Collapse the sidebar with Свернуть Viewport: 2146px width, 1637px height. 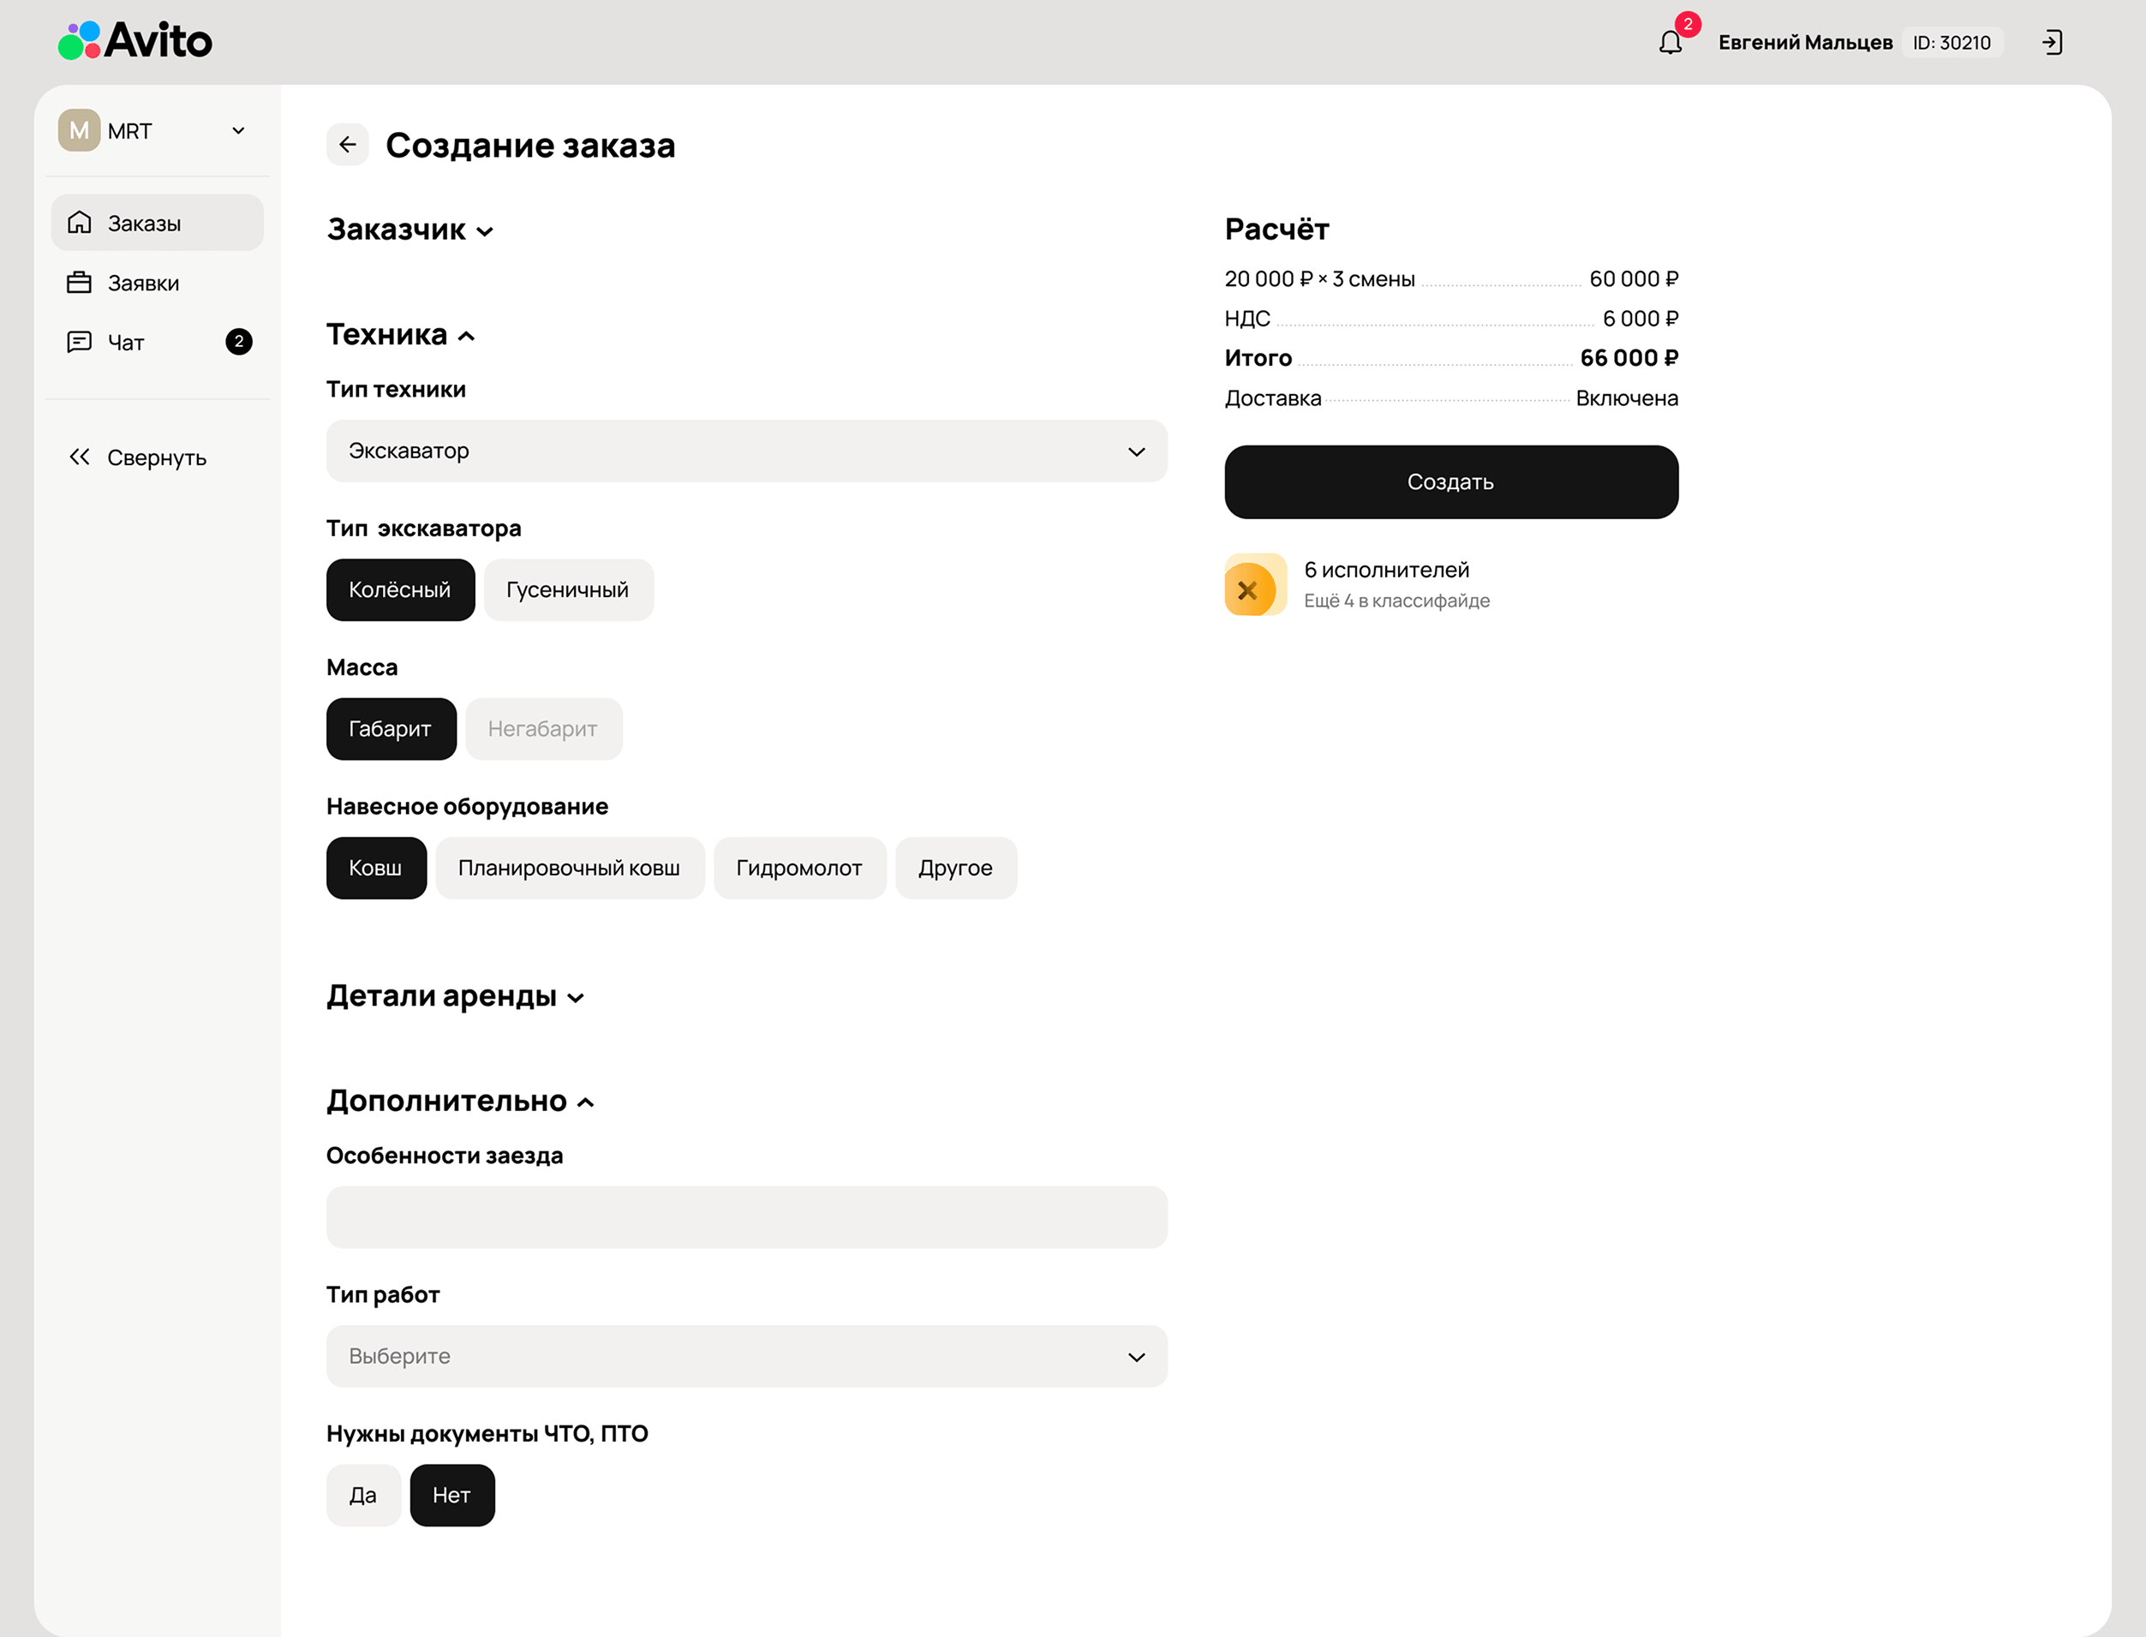(137, 457)
